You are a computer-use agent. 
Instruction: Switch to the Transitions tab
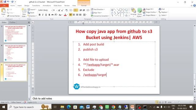36,5
